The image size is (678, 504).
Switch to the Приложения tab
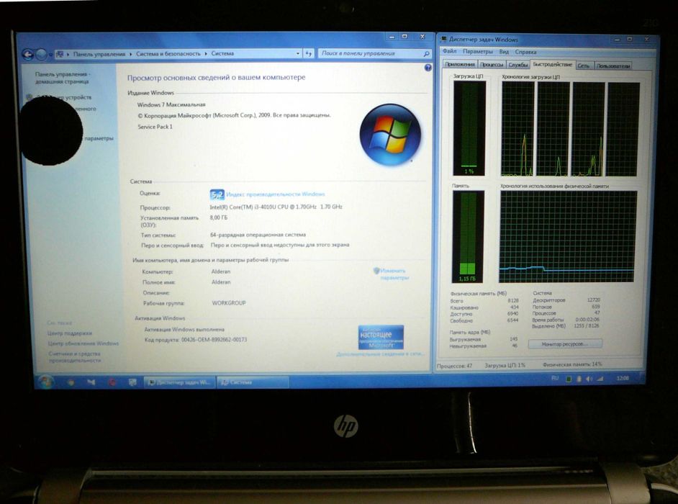(460, 65)
